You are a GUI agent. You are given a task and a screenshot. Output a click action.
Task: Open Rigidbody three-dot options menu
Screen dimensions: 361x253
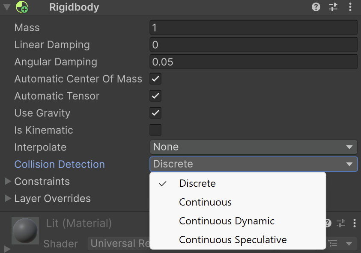(350, 7)
